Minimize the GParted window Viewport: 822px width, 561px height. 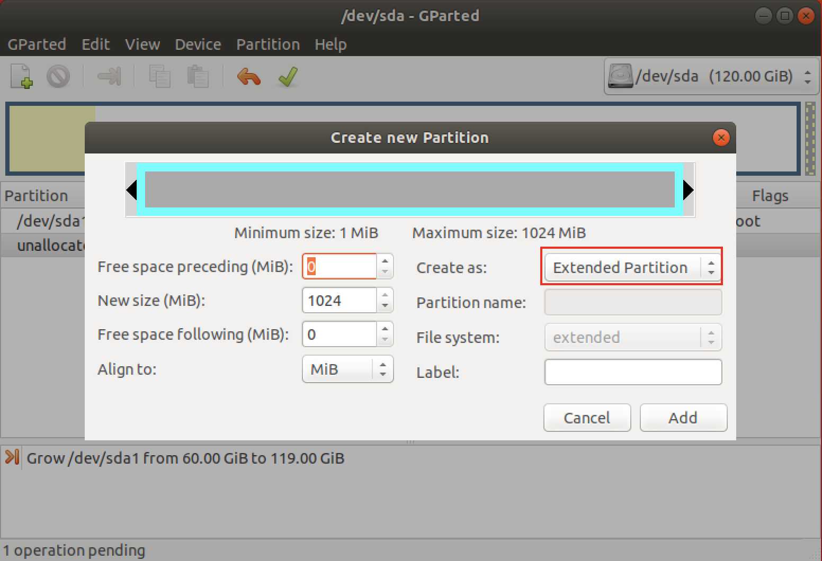[x=763, y=16]
